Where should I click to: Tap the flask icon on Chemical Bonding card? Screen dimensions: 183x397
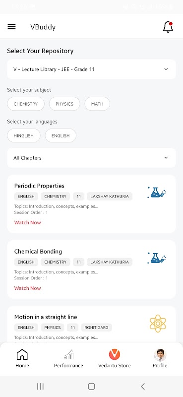click(x=156, y=258)
